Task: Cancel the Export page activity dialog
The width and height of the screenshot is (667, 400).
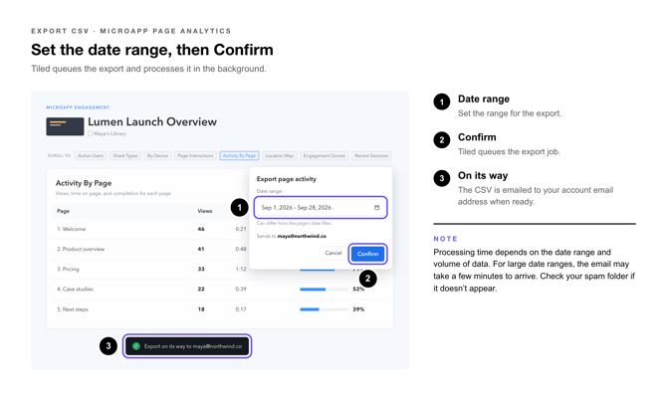Action: click(x=333, y=253)
